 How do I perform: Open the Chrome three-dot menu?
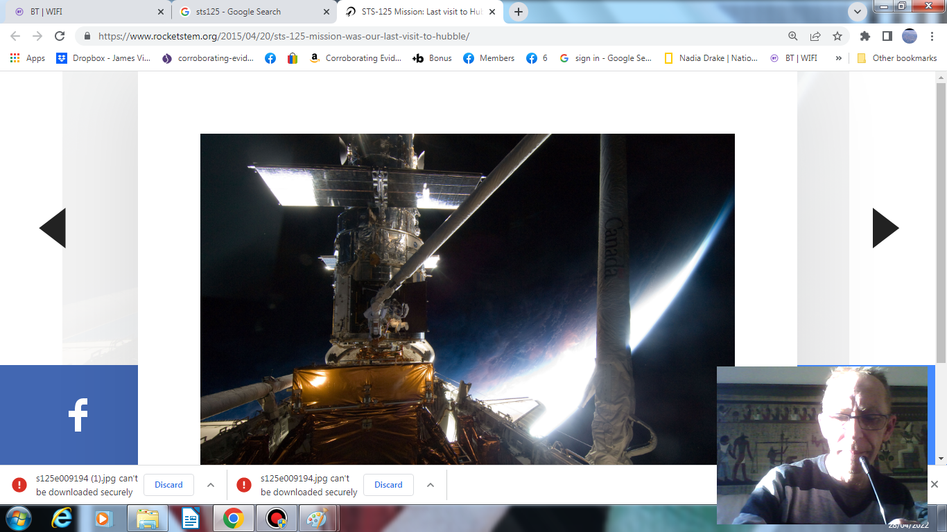932,36
